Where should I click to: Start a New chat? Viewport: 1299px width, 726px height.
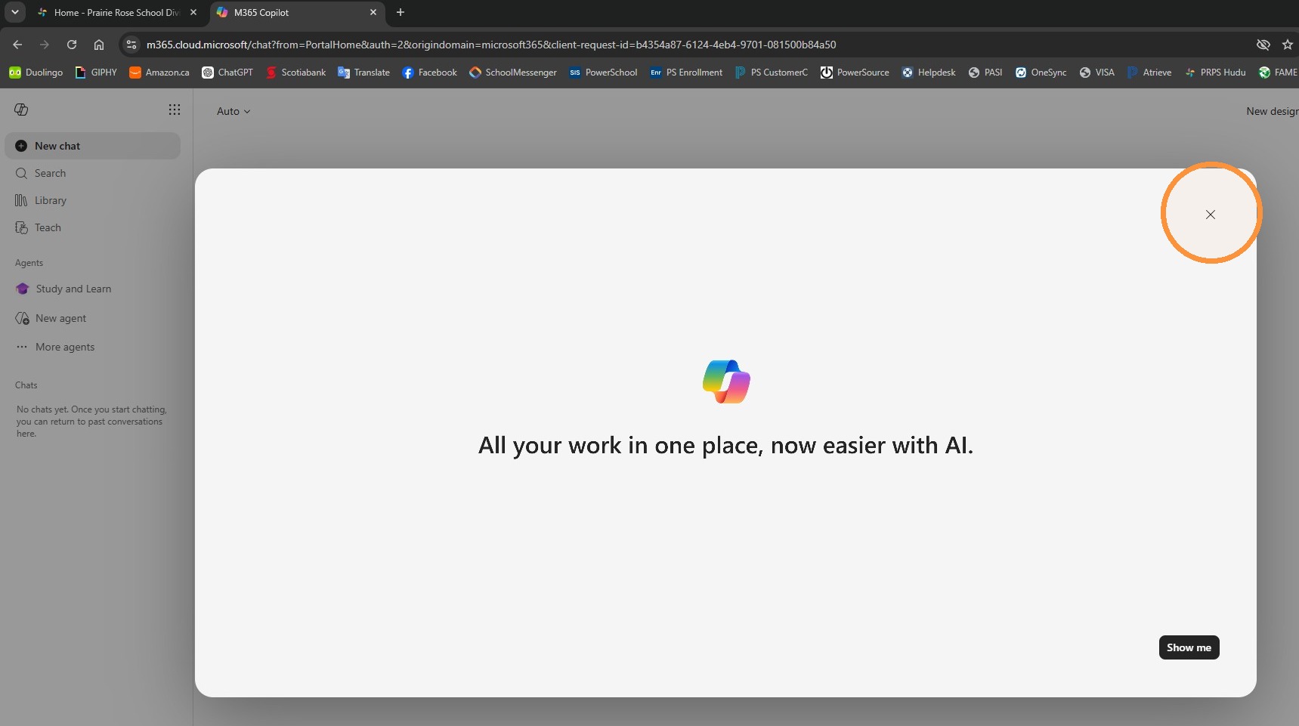click(x=93, y=146)
